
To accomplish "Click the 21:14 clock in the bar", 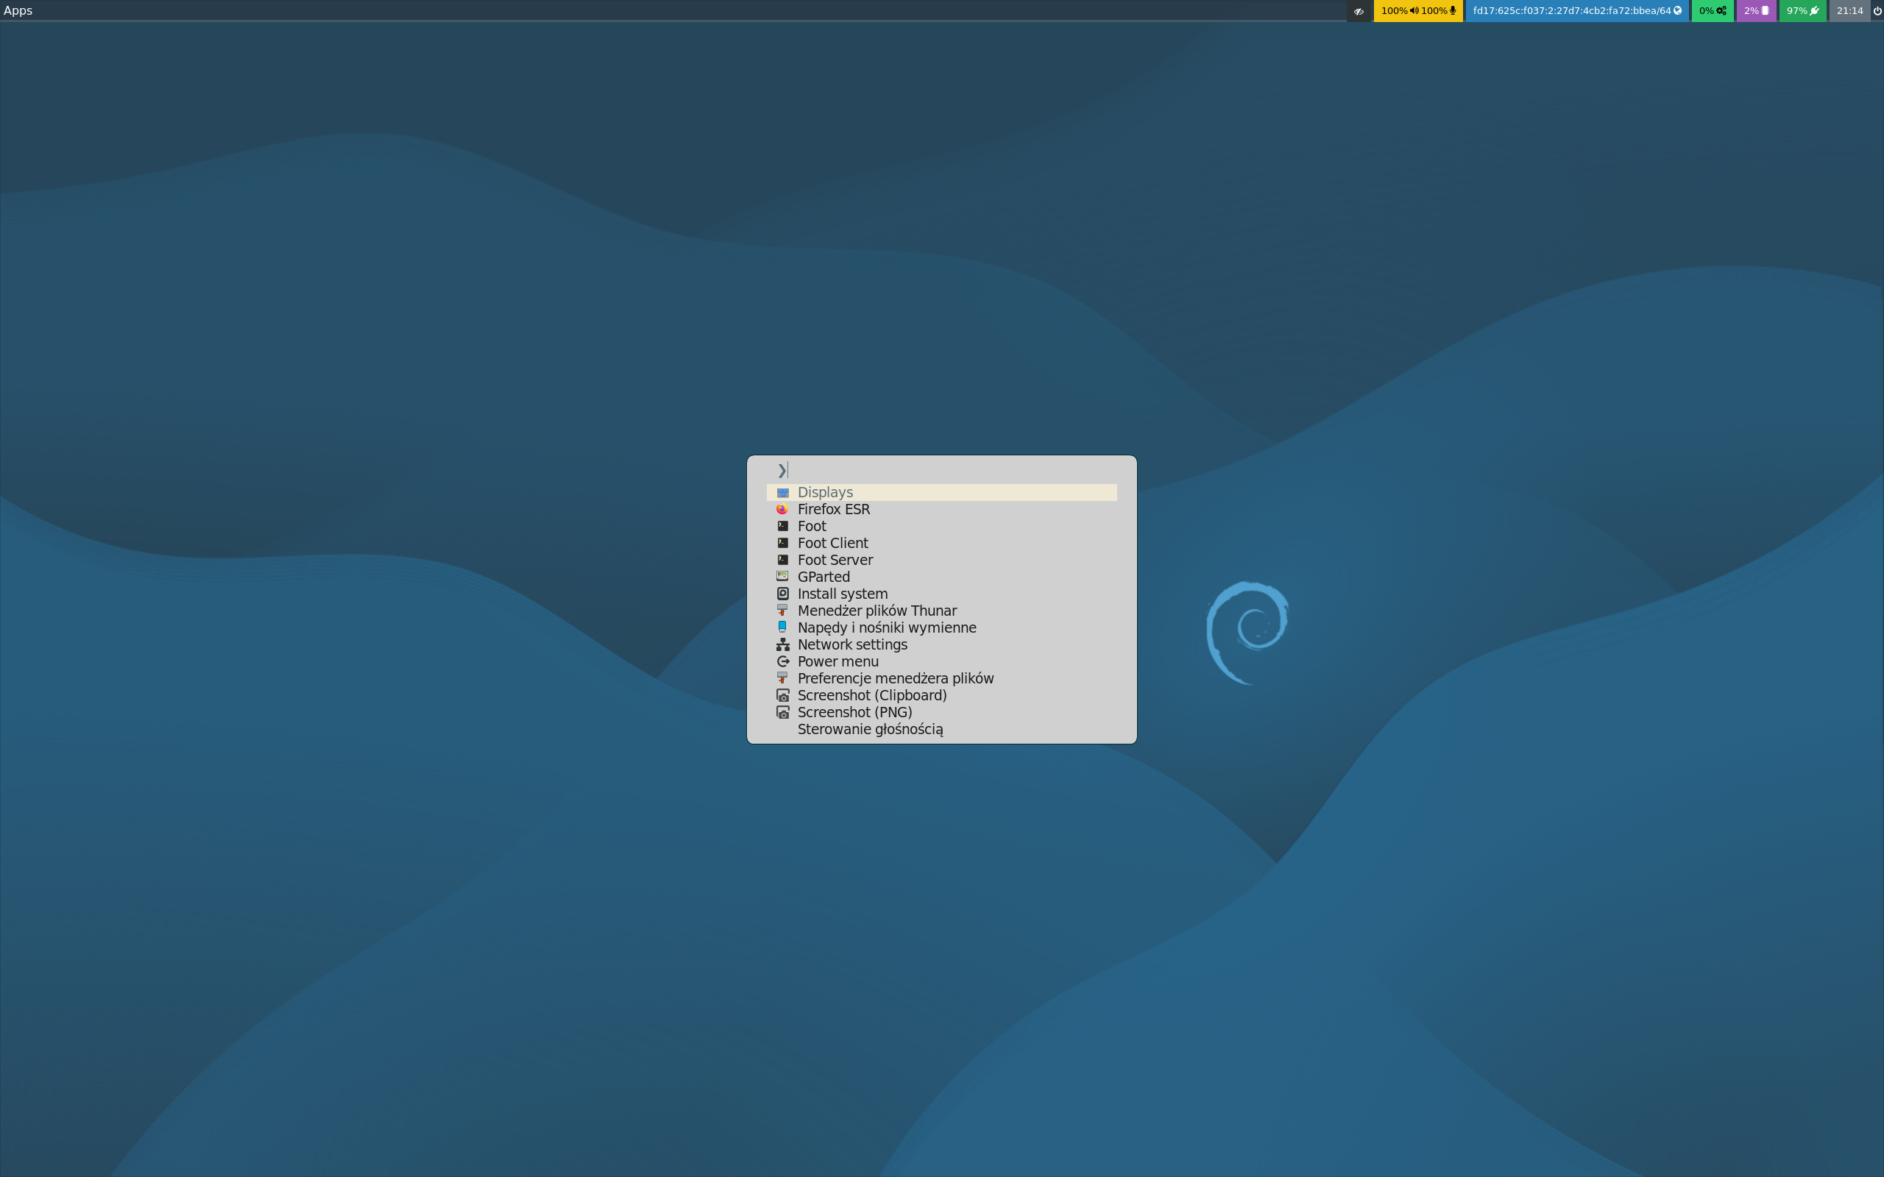I will (1849, 11).
